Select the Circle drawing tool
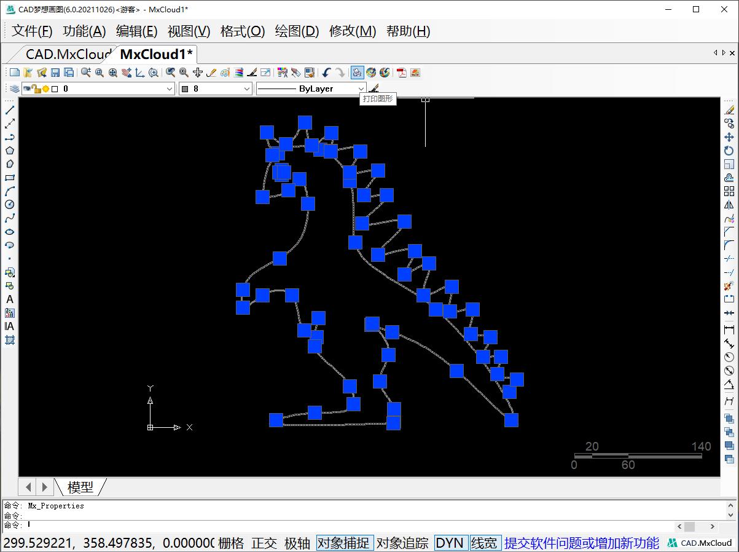This screenshot has height=552, width=739. click(x=10, y=205)
